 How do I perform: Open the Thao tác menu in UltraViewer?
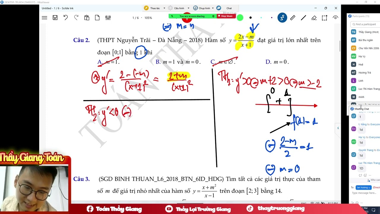[x=155, y=8]
